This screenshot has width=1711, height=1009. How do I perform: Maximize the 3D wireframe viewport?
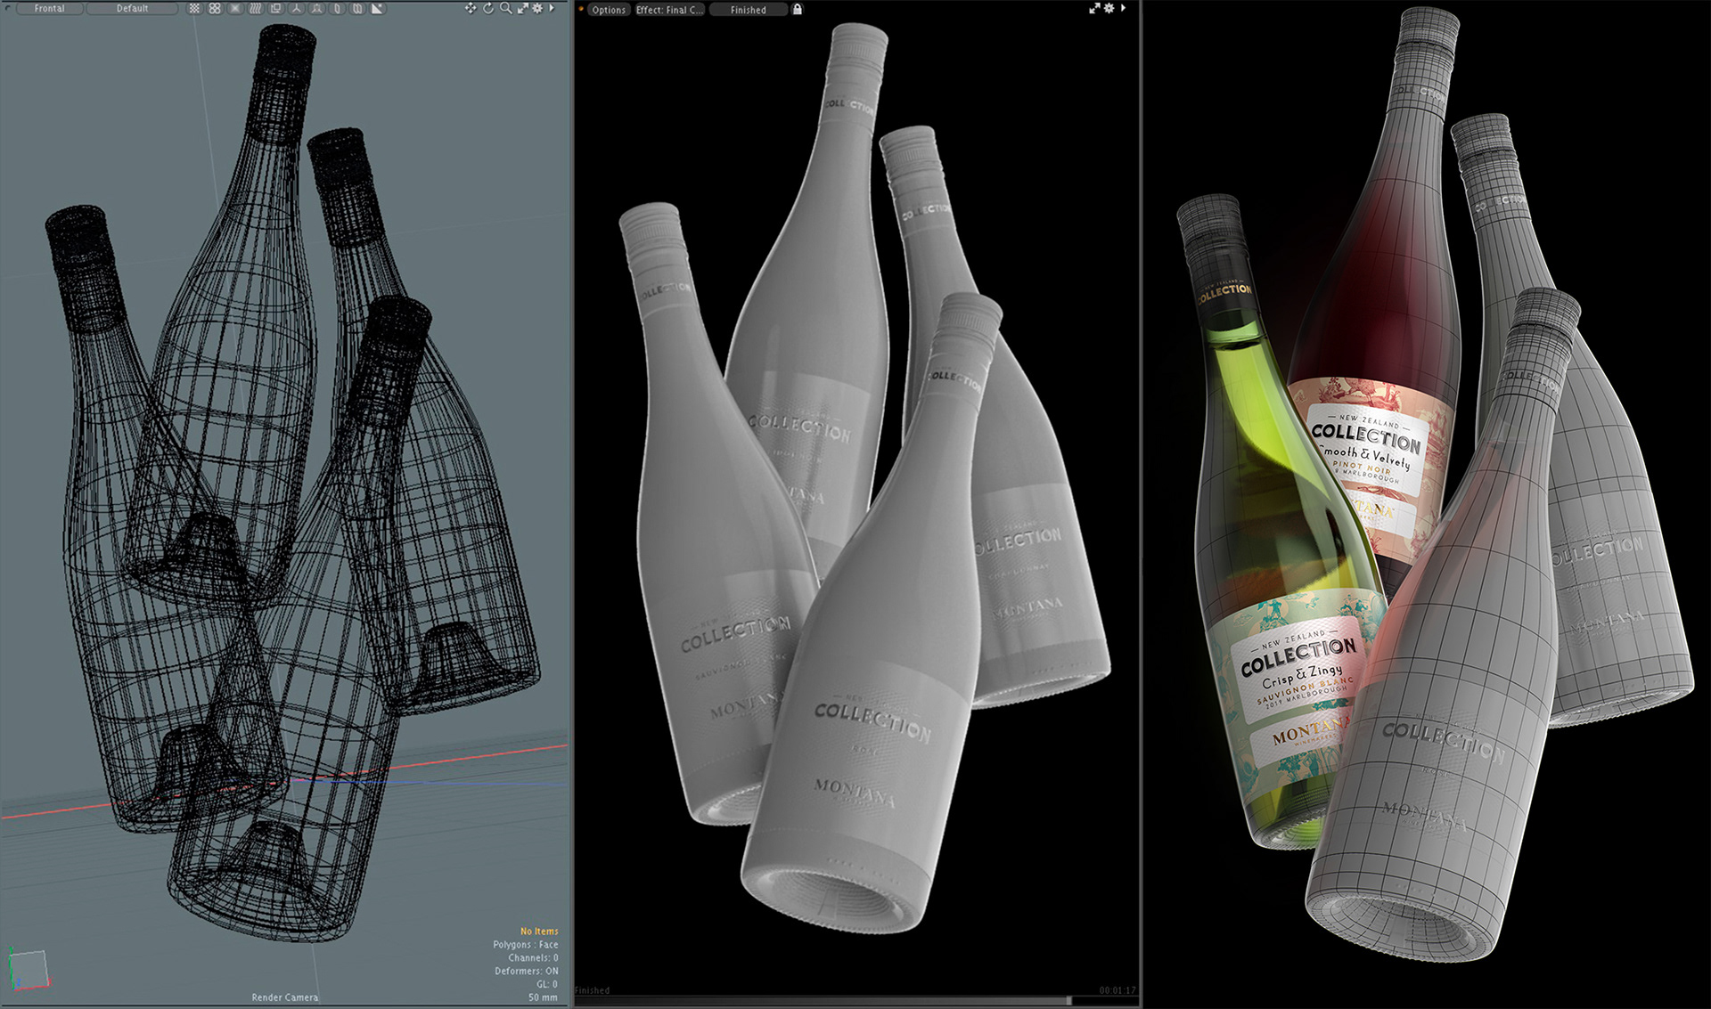click(523, 8)
